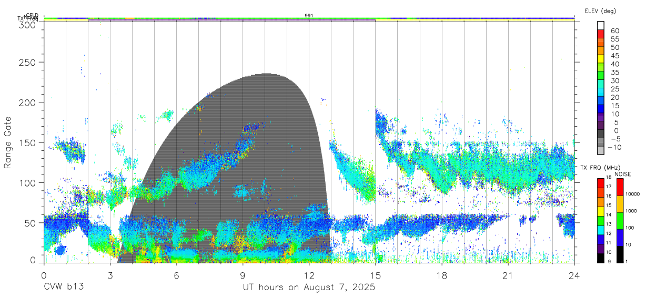Click the x-axis tick label '15'
The image size is (646, 298).
click(x=376, y=275)
